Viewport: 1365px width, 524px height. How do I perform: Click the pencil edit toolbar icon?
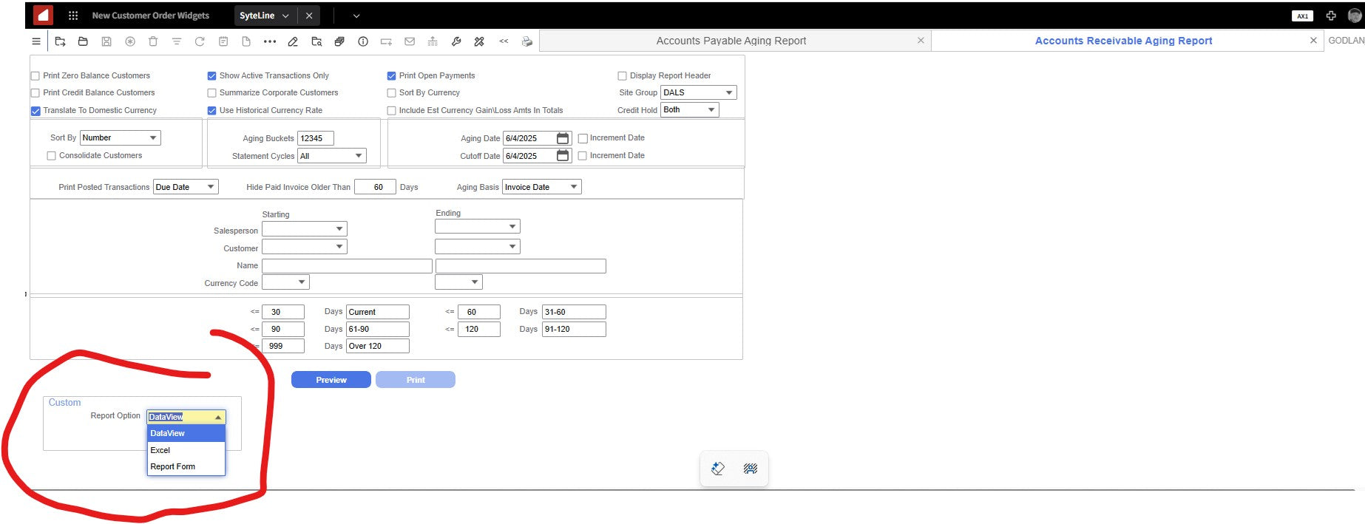coord(293,41)
